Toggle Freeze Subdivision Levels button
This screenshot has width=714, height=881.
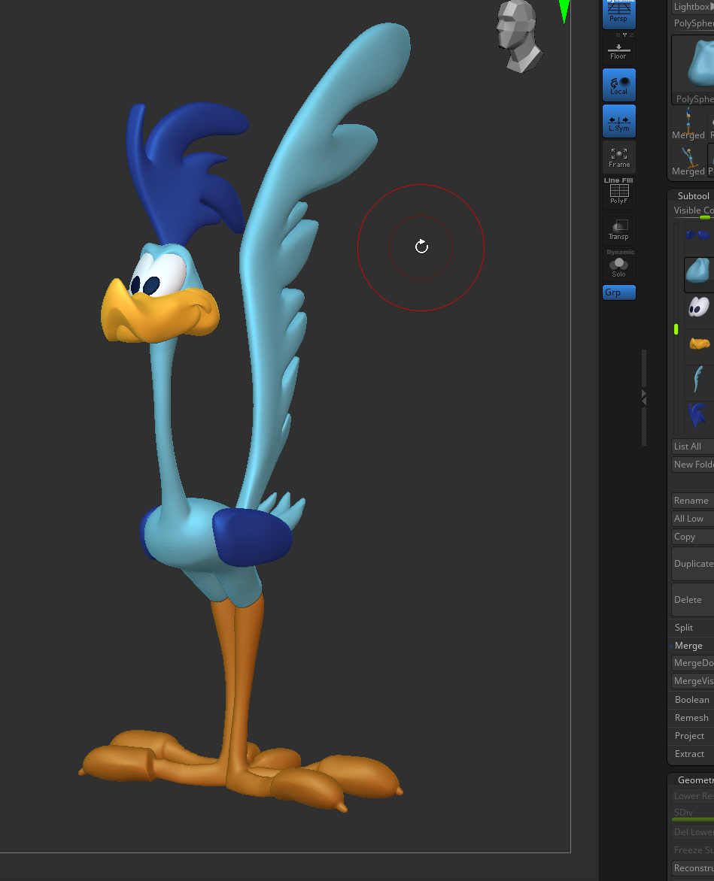(693, 850)
